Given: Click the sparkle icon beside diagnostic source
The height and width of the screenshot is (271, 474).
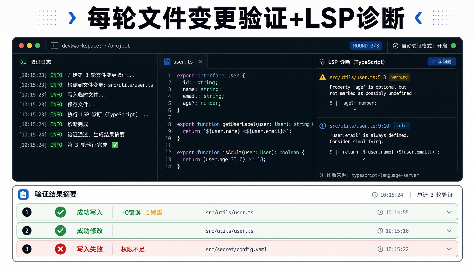Looking at the screenshot, I should 322,175.
